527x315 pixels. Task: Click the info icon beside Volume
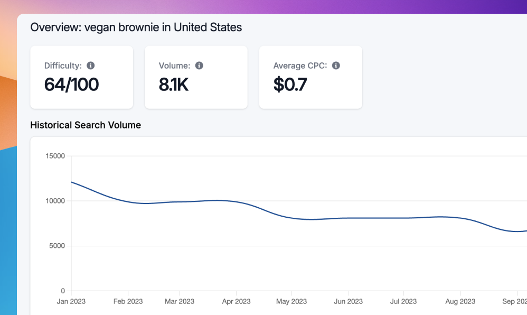pos(199,66)
